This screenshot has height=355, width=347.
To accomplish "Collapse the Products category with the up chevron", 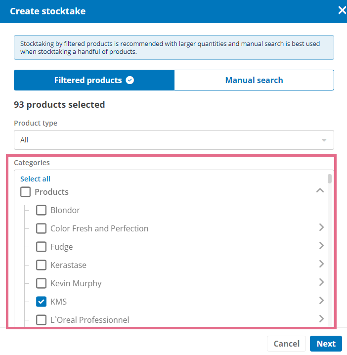I will pyautogui.click(x=320, y=191).
